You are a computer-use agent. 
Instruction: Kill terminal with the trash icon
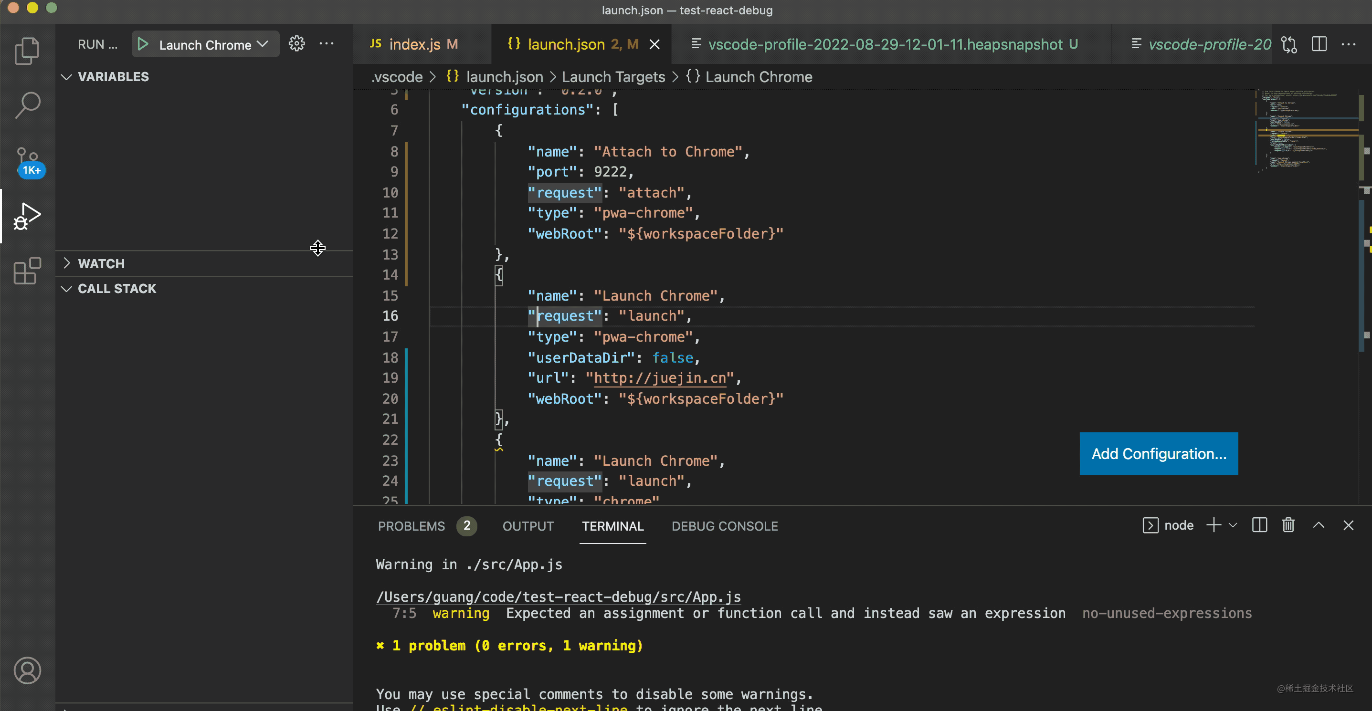1288,525
